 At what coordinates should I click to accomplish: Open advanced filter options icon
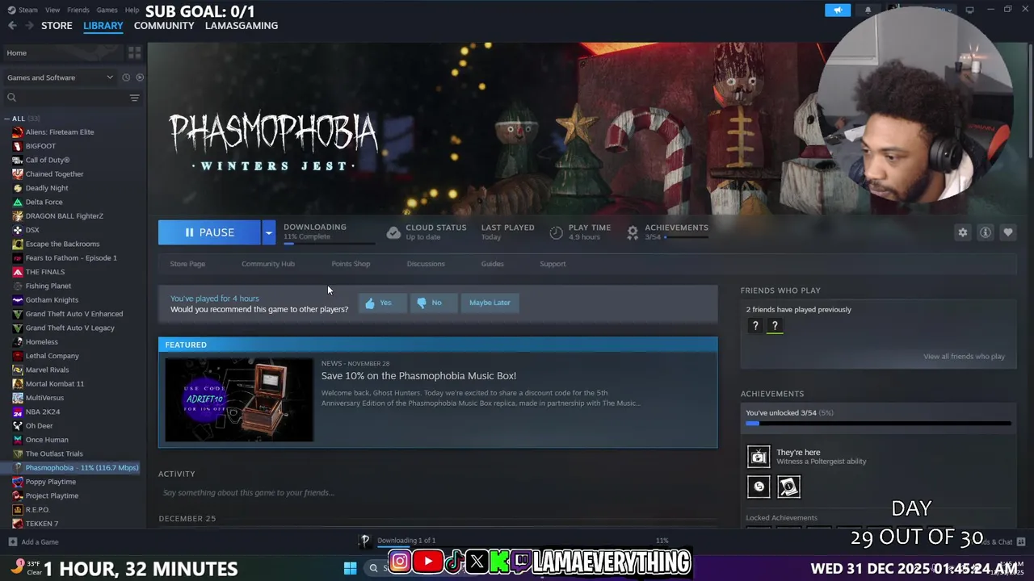[134, 98]
